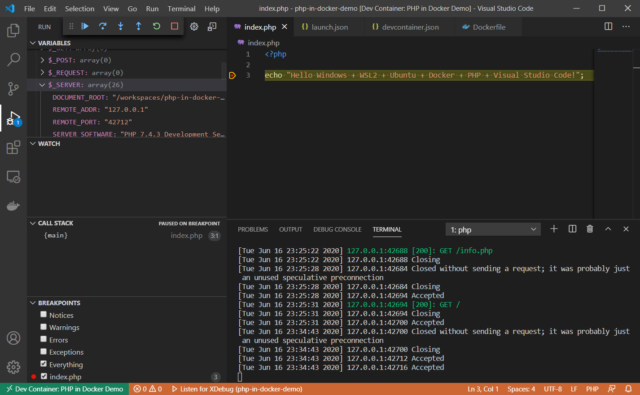
Task: Open the Manage gear menu
Action: (13, 367)
